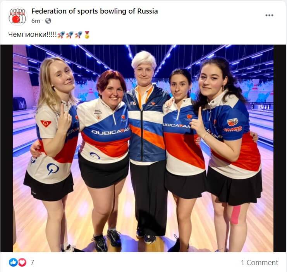
Task: Click the 6m post timestamp
Action: pyautogui.click(x=36, y=21)
